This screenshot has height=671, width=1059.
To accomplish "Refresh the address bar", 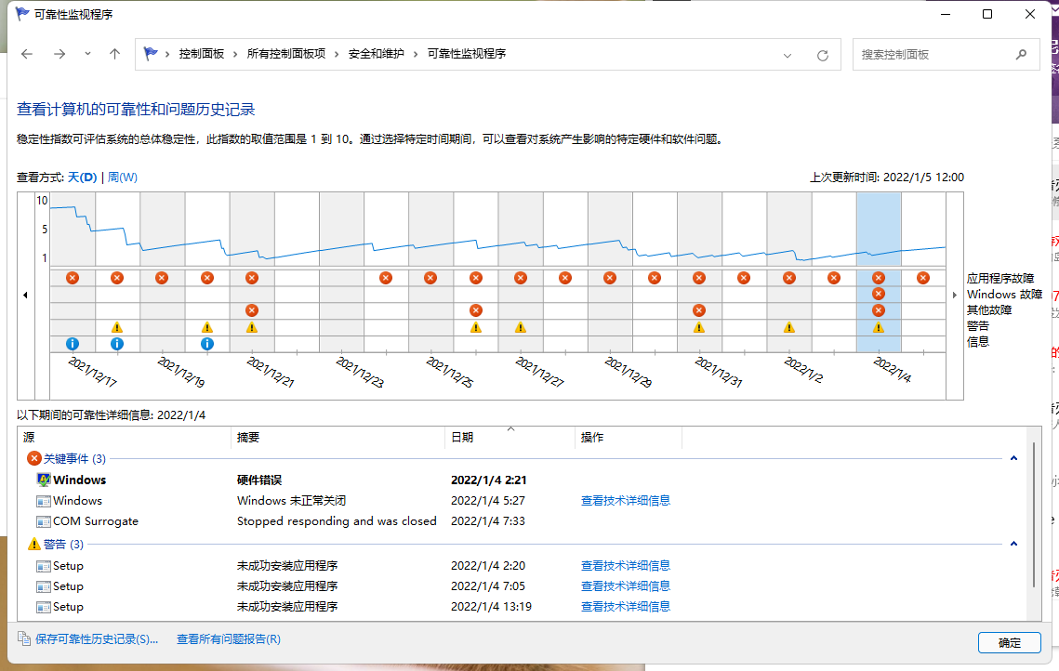I will coord(823,56).
